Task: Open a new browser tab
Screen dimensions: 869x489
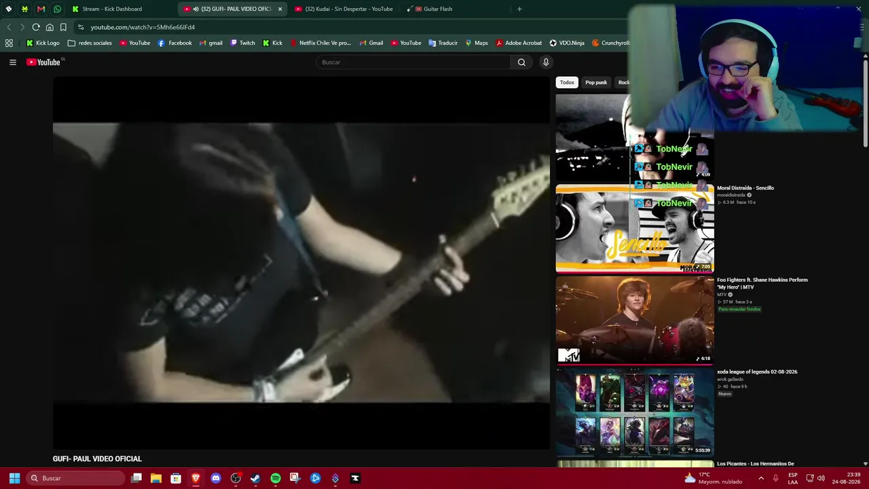Action: (x=519, y=9)
